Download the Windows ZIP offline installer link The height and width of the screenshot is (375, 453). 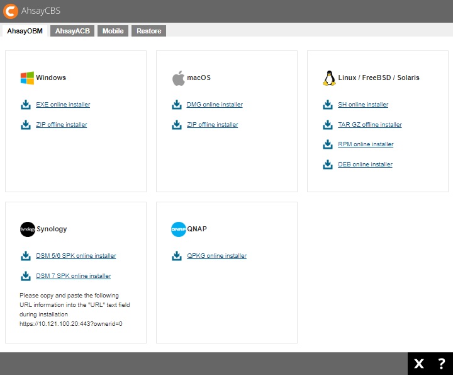[62, 125]
